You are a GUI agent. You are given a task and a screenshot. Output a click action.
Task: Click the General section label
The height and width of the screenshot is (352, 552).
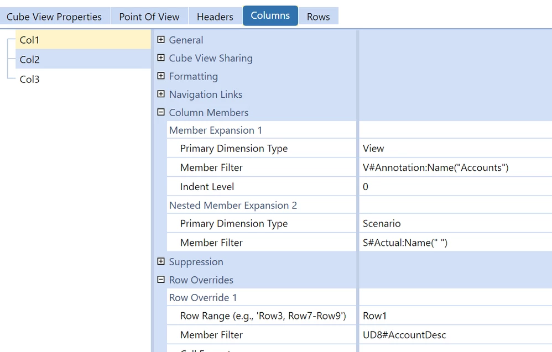[x=186, y=40]
